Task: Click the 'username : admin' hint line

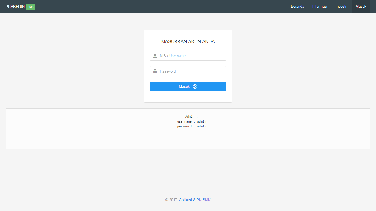Action: click(192, 121)
